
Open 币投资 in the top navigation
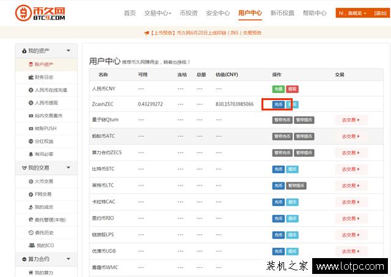coord(189,13)
